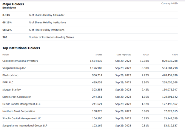Click the 8.98% out cell
185x134 pixels.
pyautogui.click(x=145, y=68)
